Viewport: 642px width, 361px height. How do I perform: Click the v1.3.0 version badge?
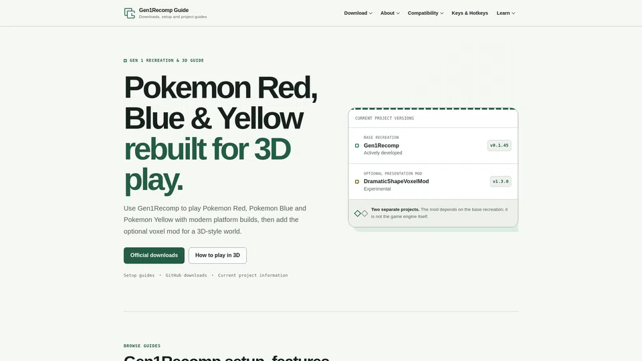click(500, 181)
